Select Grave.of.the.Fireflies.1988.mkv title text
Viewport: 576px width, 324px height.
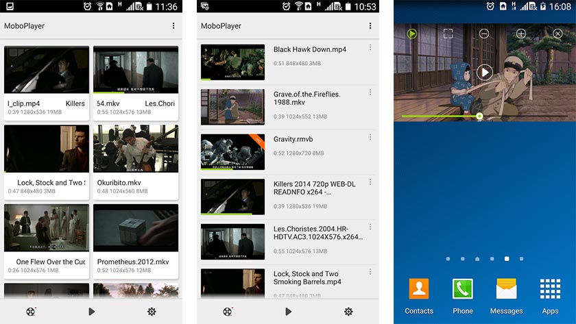307,98
